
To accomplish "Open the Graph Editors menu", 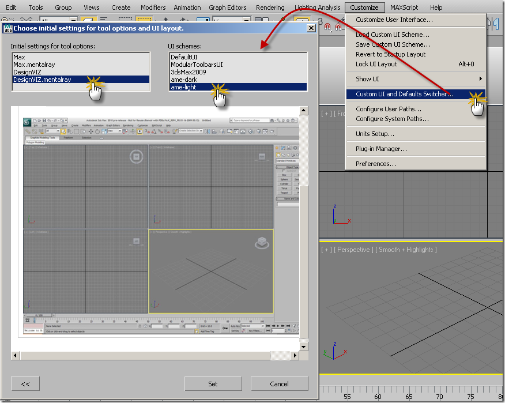I will [227, 7].
